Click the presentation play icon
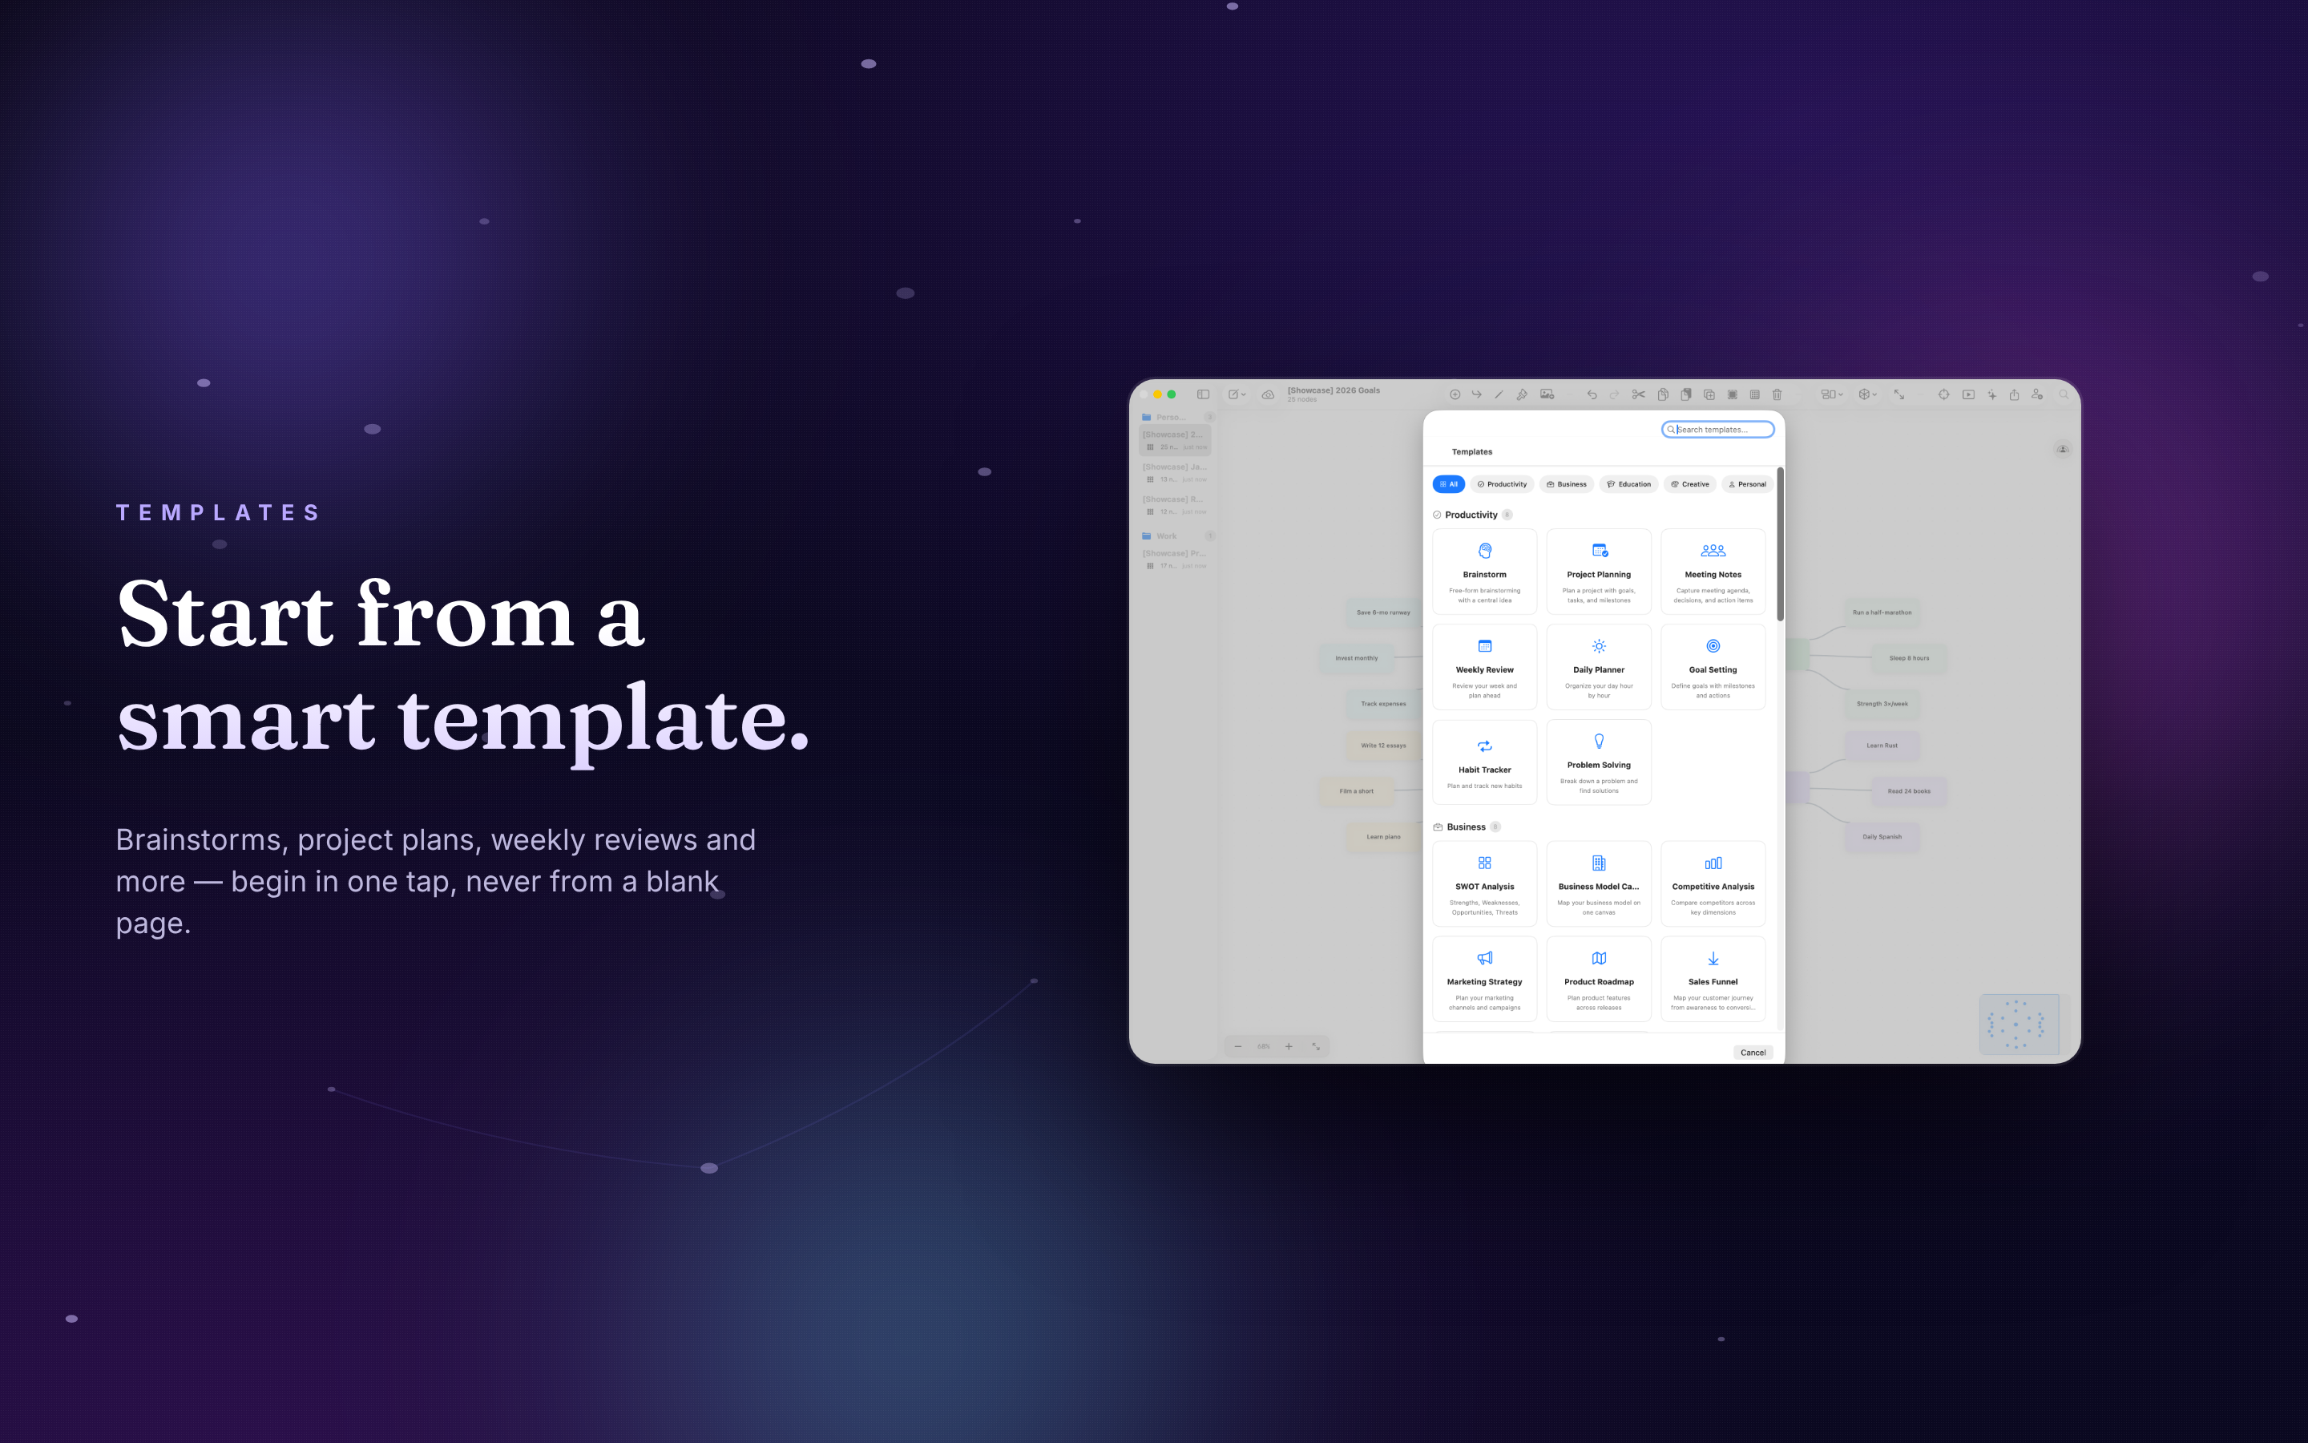The image size is (2308, 1443). (1968, 394)
